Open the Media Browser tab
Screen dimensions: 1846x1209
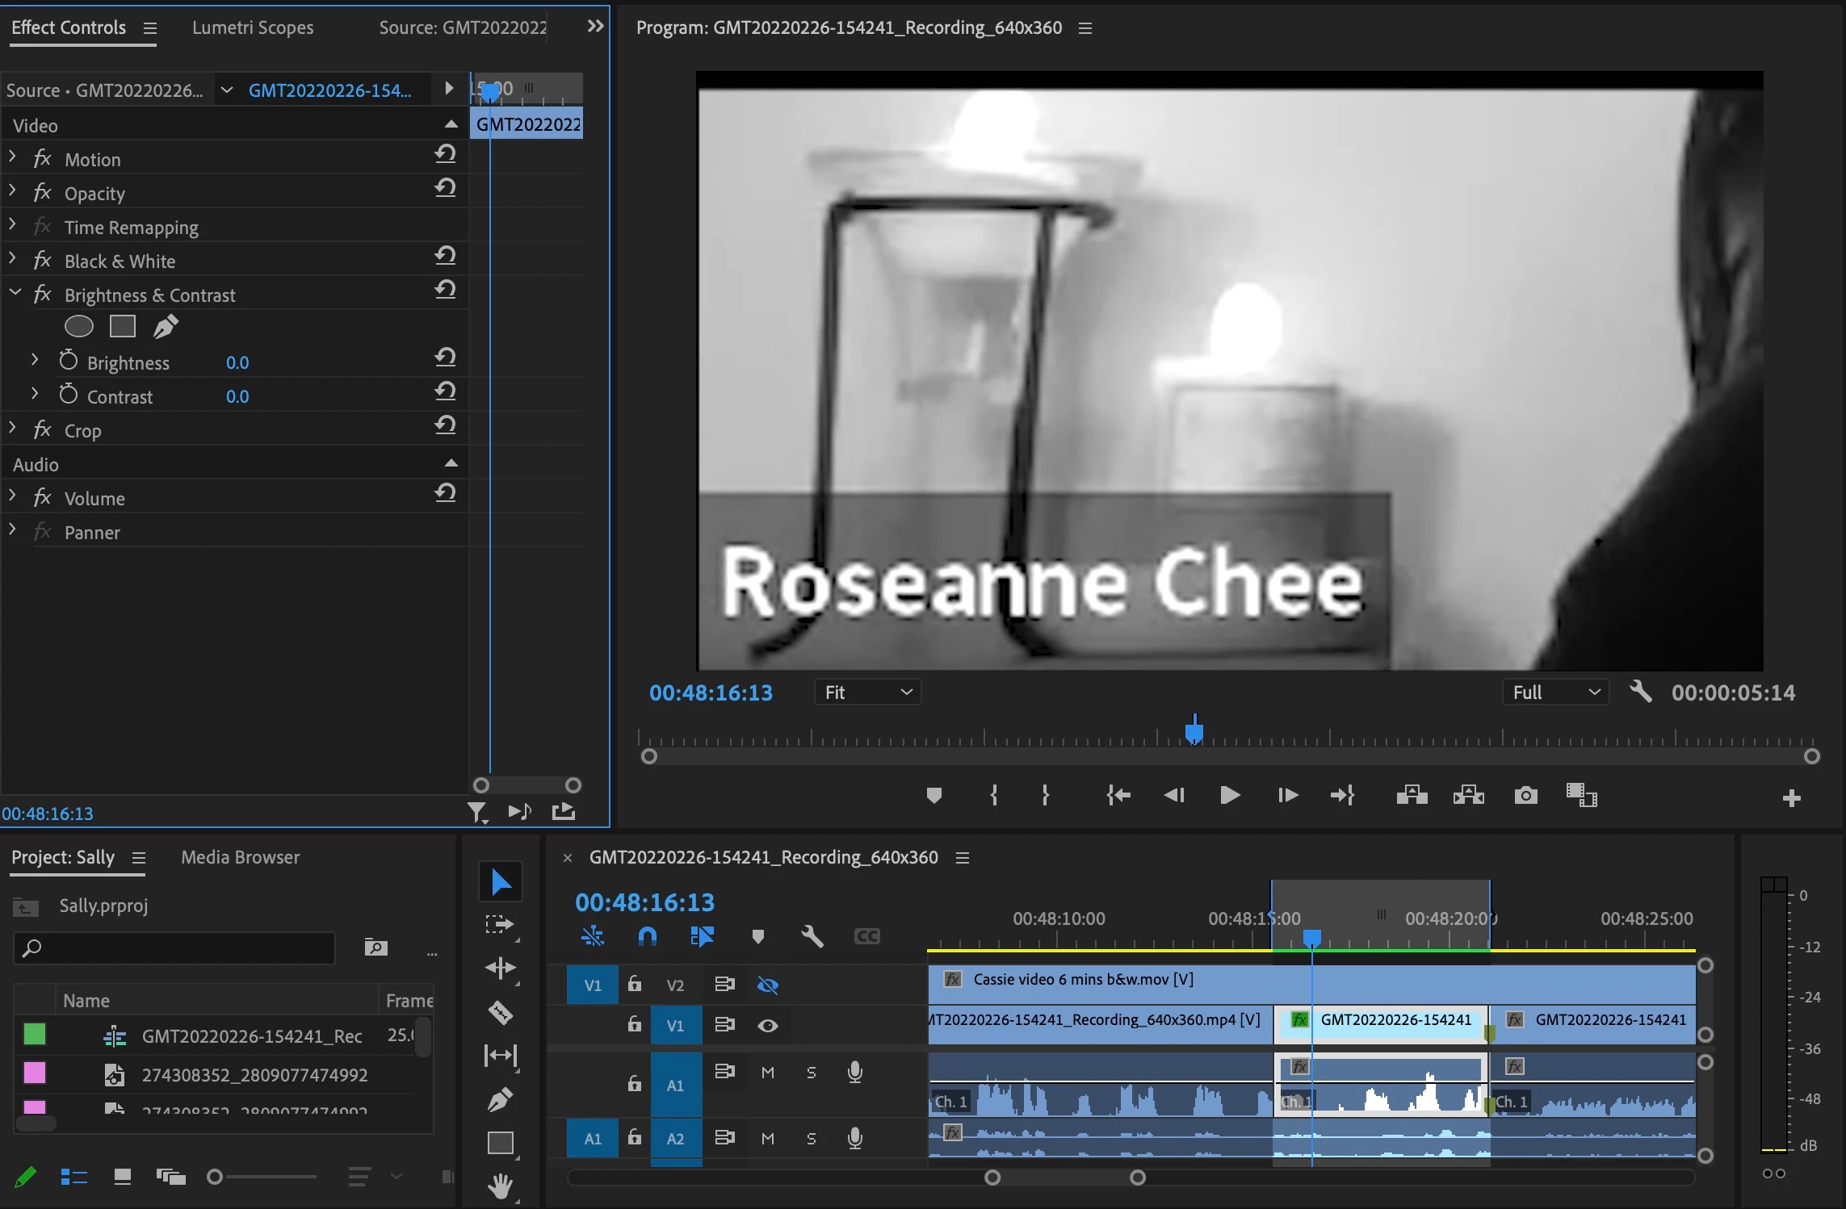coord(240,857)
